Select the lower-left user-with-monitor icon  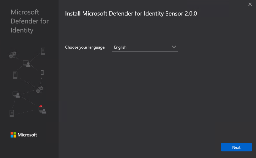[x=17, y=95]
